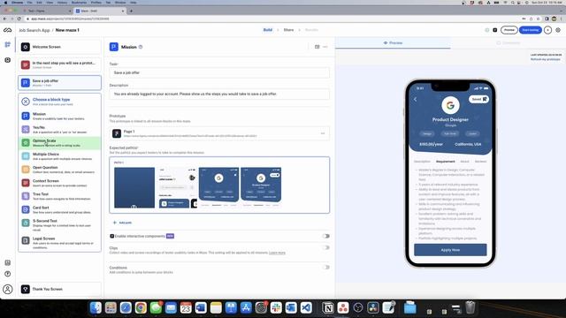Image resolution: width=566 pixels, height=318 pixels.
Task: Add an Open Question block
Action: click(x=60, y=170)
